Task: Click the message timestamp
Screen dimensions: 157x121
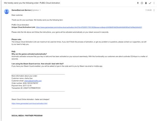Action: point(148,10)
